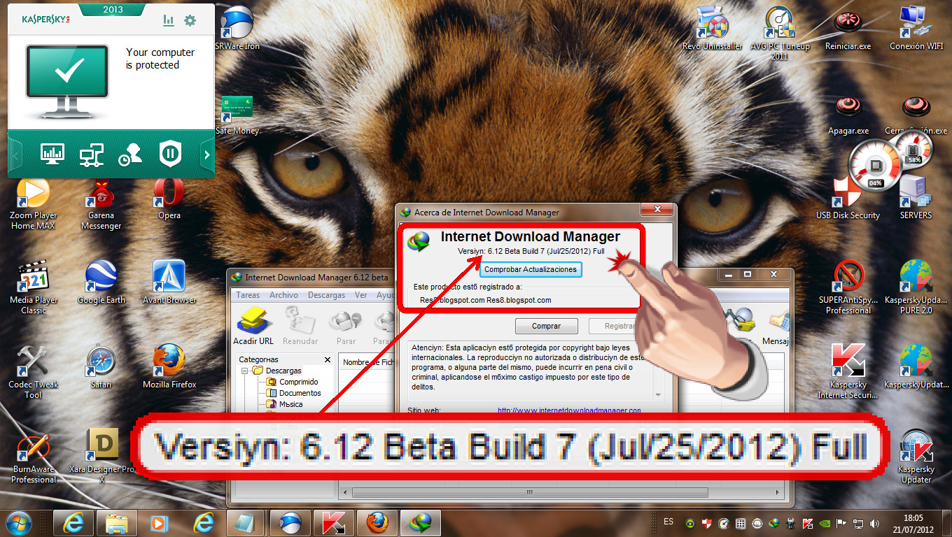Switch to IDM taskbar button
The image size is (952, 537).
pyautogui.click(x=421, y=523)
